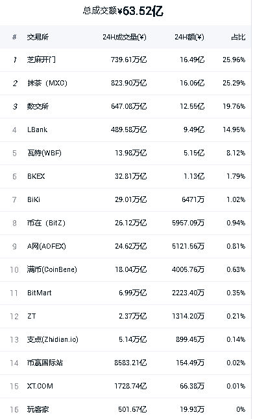Open the ZT exchange entry
253x419 pixels.
(x=125, y=317)
